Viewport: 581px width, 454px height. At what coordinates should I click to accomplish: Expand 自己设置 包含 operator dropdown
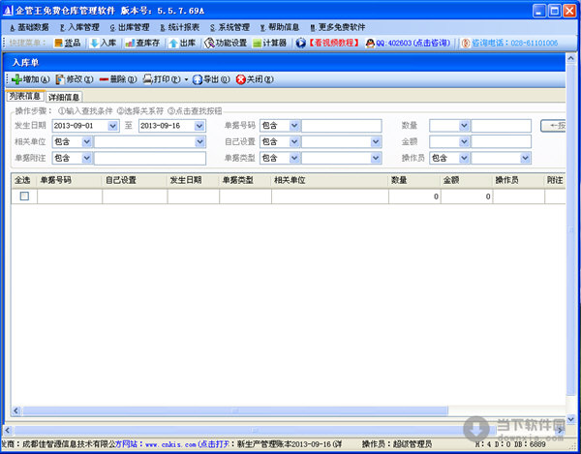294,142
